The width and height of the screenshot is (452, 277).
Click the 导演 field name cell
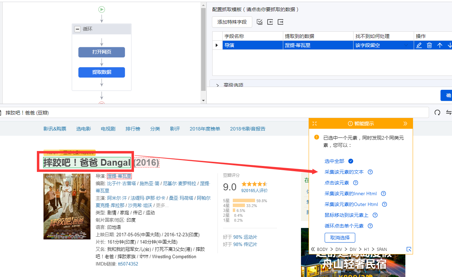coord(253,45)
